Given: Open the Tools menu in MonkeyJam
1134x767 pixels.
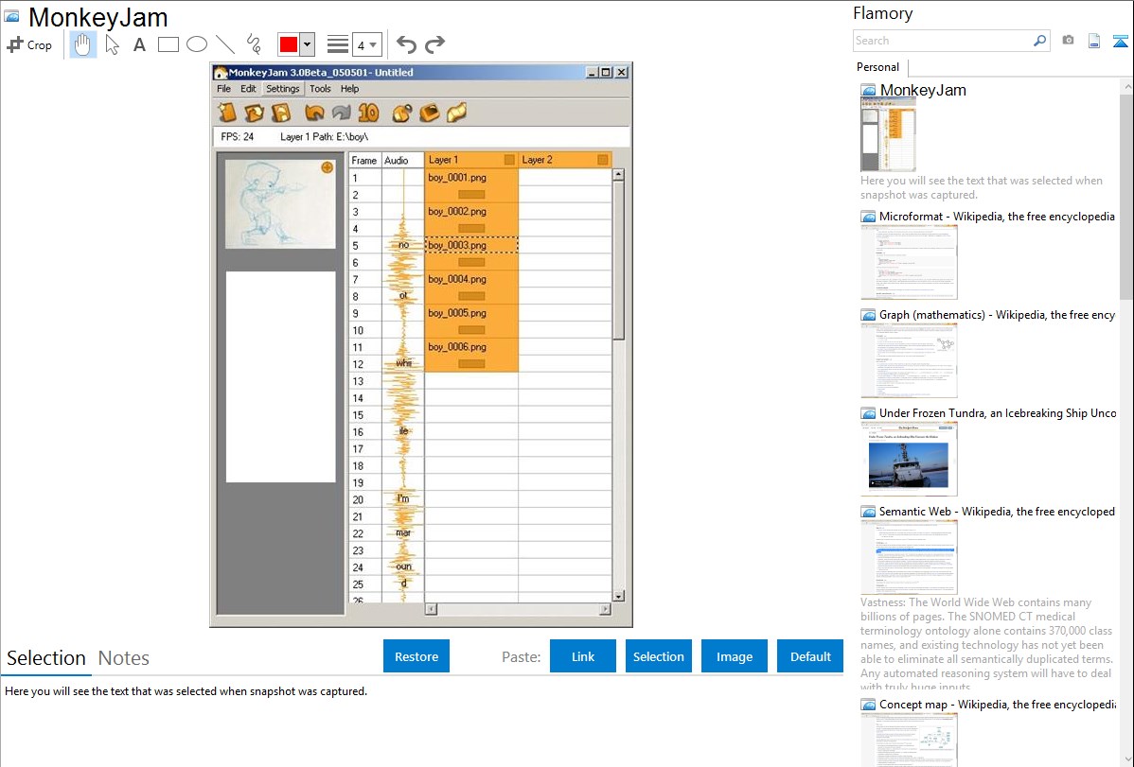Looking at the screenshot, I should pos(320,89).
